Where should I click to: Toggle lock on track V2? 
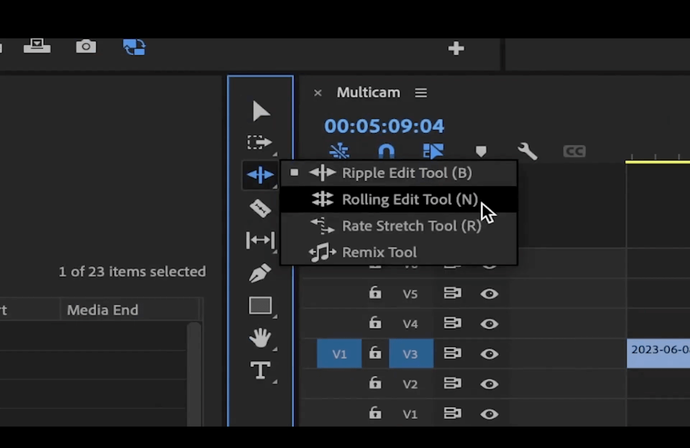(x=375, y=383)
